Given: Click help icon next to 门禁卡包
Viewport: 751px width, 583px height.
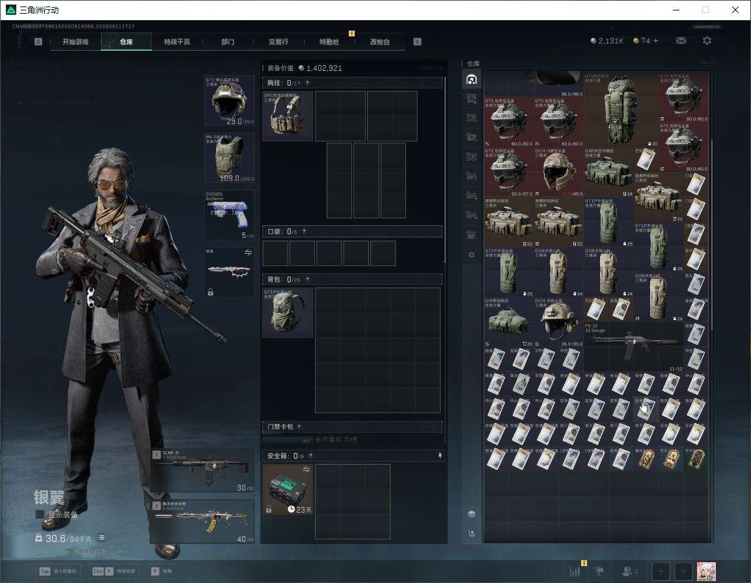Looking at the screenshot, I should click(x=299, y=426).
